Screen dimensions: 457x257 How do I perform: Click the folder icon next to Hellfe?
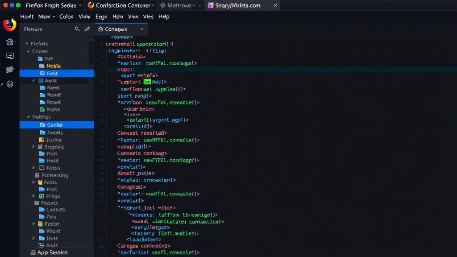[42, 66]
